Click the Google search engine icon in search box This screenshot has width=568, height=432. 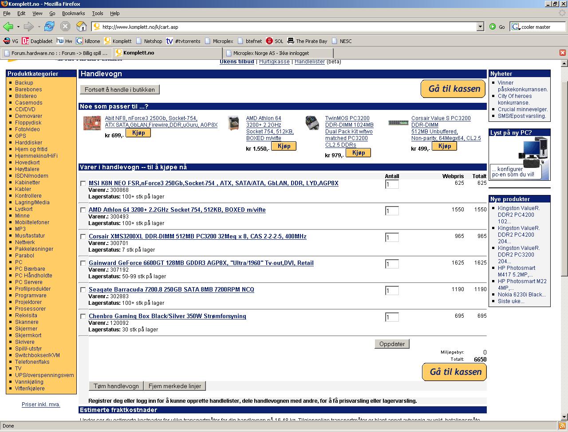pyautogui.click(x=515, y=27)
